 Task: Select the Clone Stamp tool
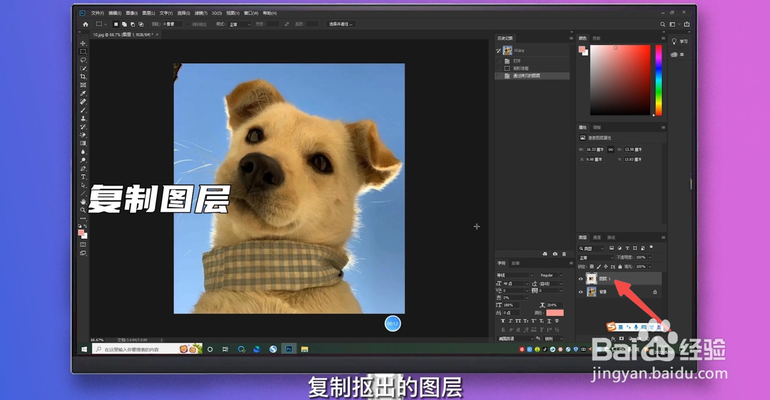(83, 118)
